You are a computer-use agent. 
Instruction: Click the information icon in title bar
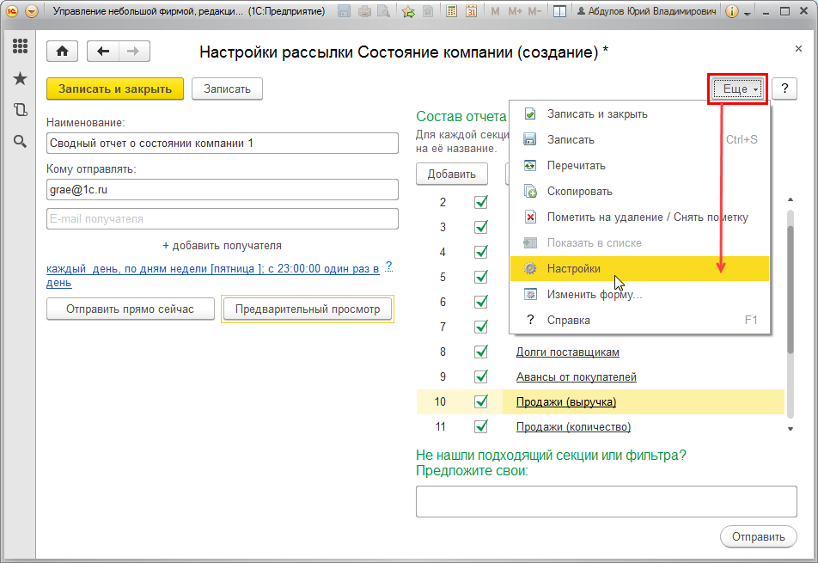732,12
